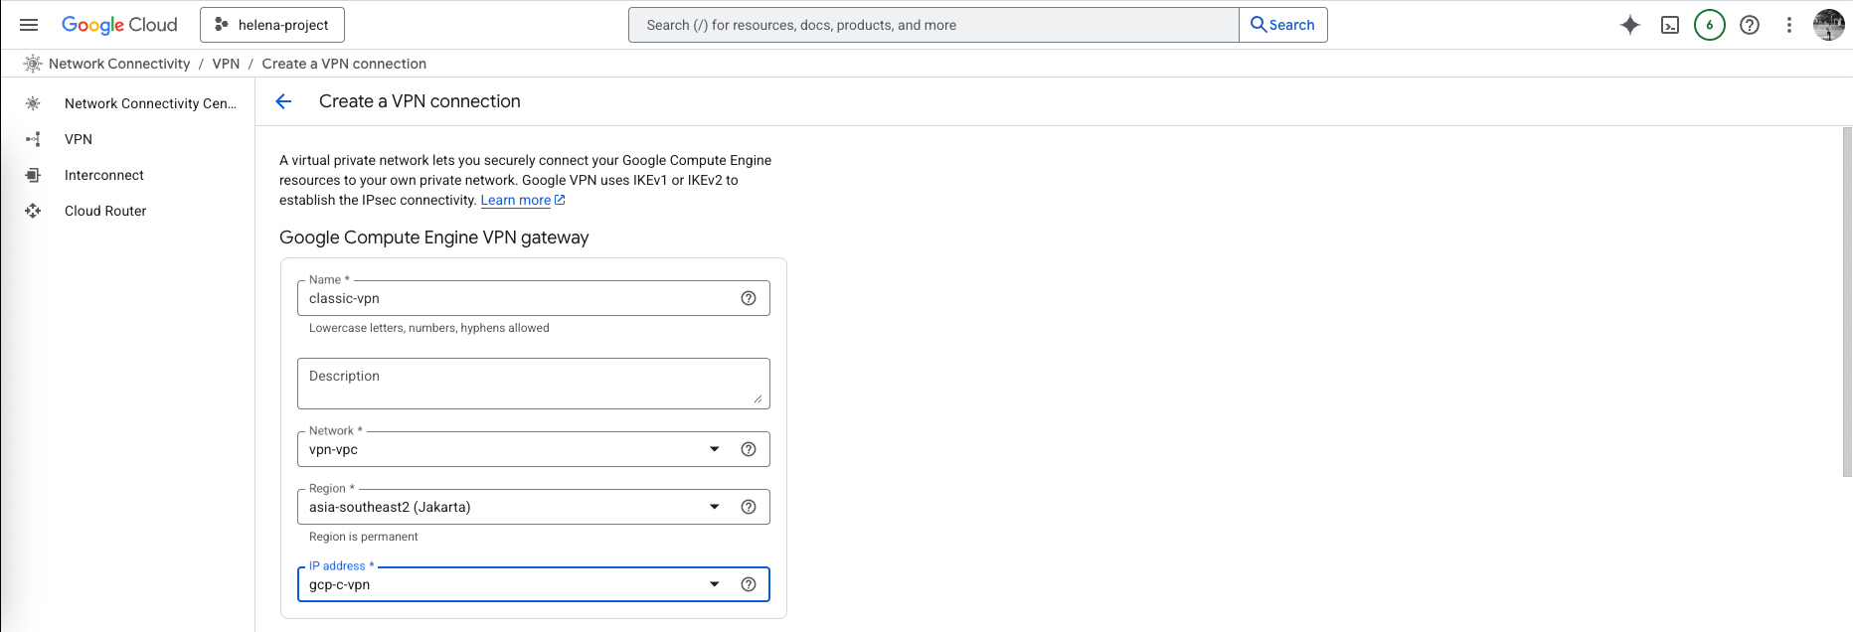Click the Gemini AI sparkle icon

1630,25
